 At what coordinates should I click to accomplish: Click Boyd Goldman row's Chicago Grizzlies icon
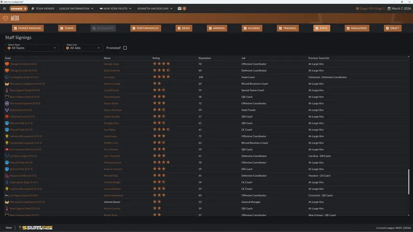7,70
